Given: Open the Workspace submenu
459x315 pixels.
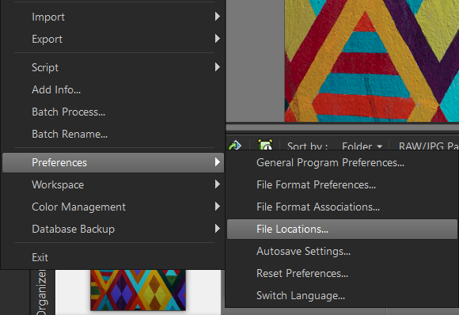Looking at the screenshot, I should 113,184.
